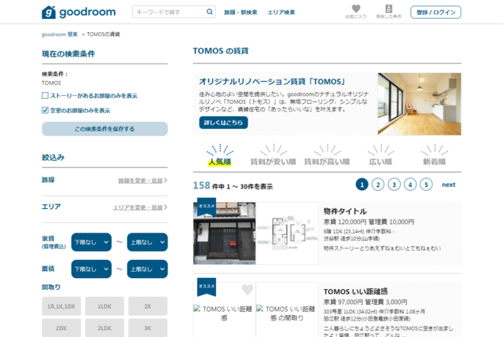Open 家賃 lower limit 下限なし dropdown
The height and width of the screenshot is (337, 503).
click(x=91, y=242)
